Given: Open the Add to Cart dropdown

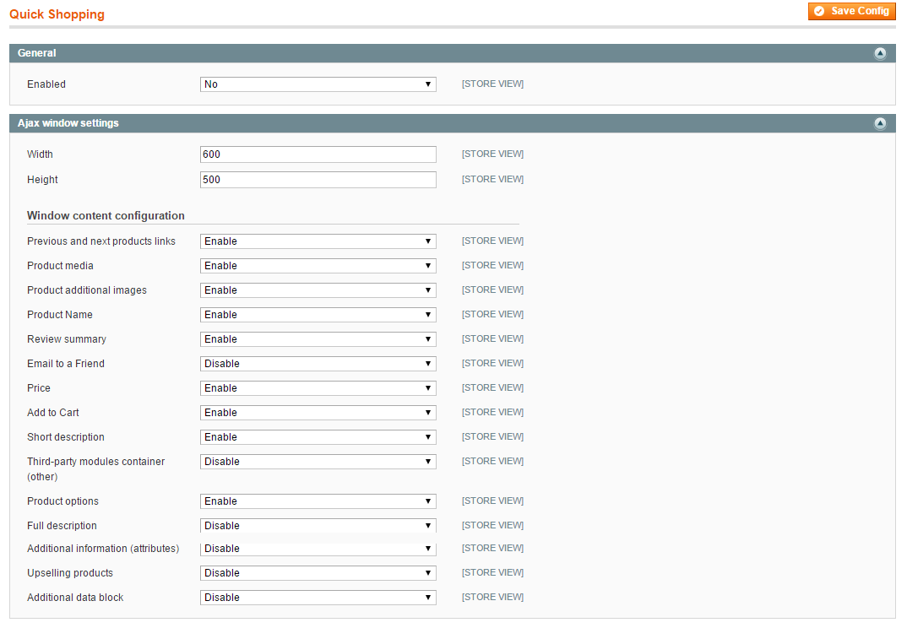Looking at the screenshot, I should coord(318,413).
